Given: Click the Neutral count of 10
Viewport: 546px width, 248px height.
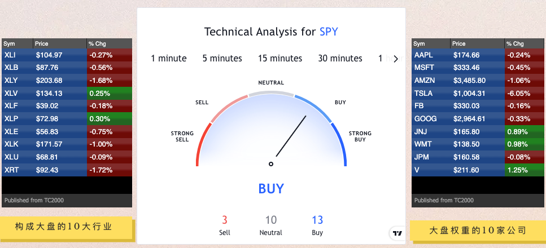Looking at the screenshot, I should point(271,220).
